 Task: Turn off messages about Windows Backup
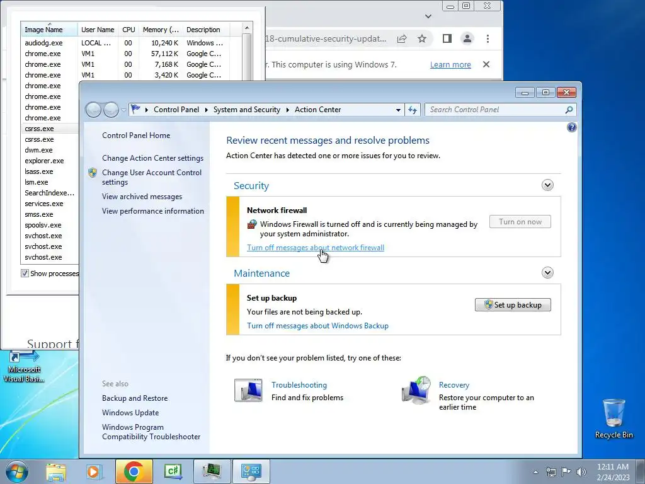pos(317,326)
